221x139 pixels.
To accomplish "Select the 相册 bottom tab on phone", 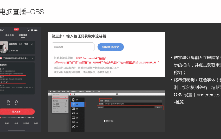I will pyautogui.click(x=16, y=124).
